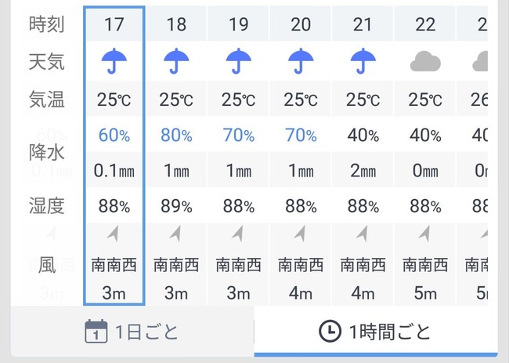Viewport: 509px width, 363px height.
Task: Click the 89% humidity value
Action: 176,206
